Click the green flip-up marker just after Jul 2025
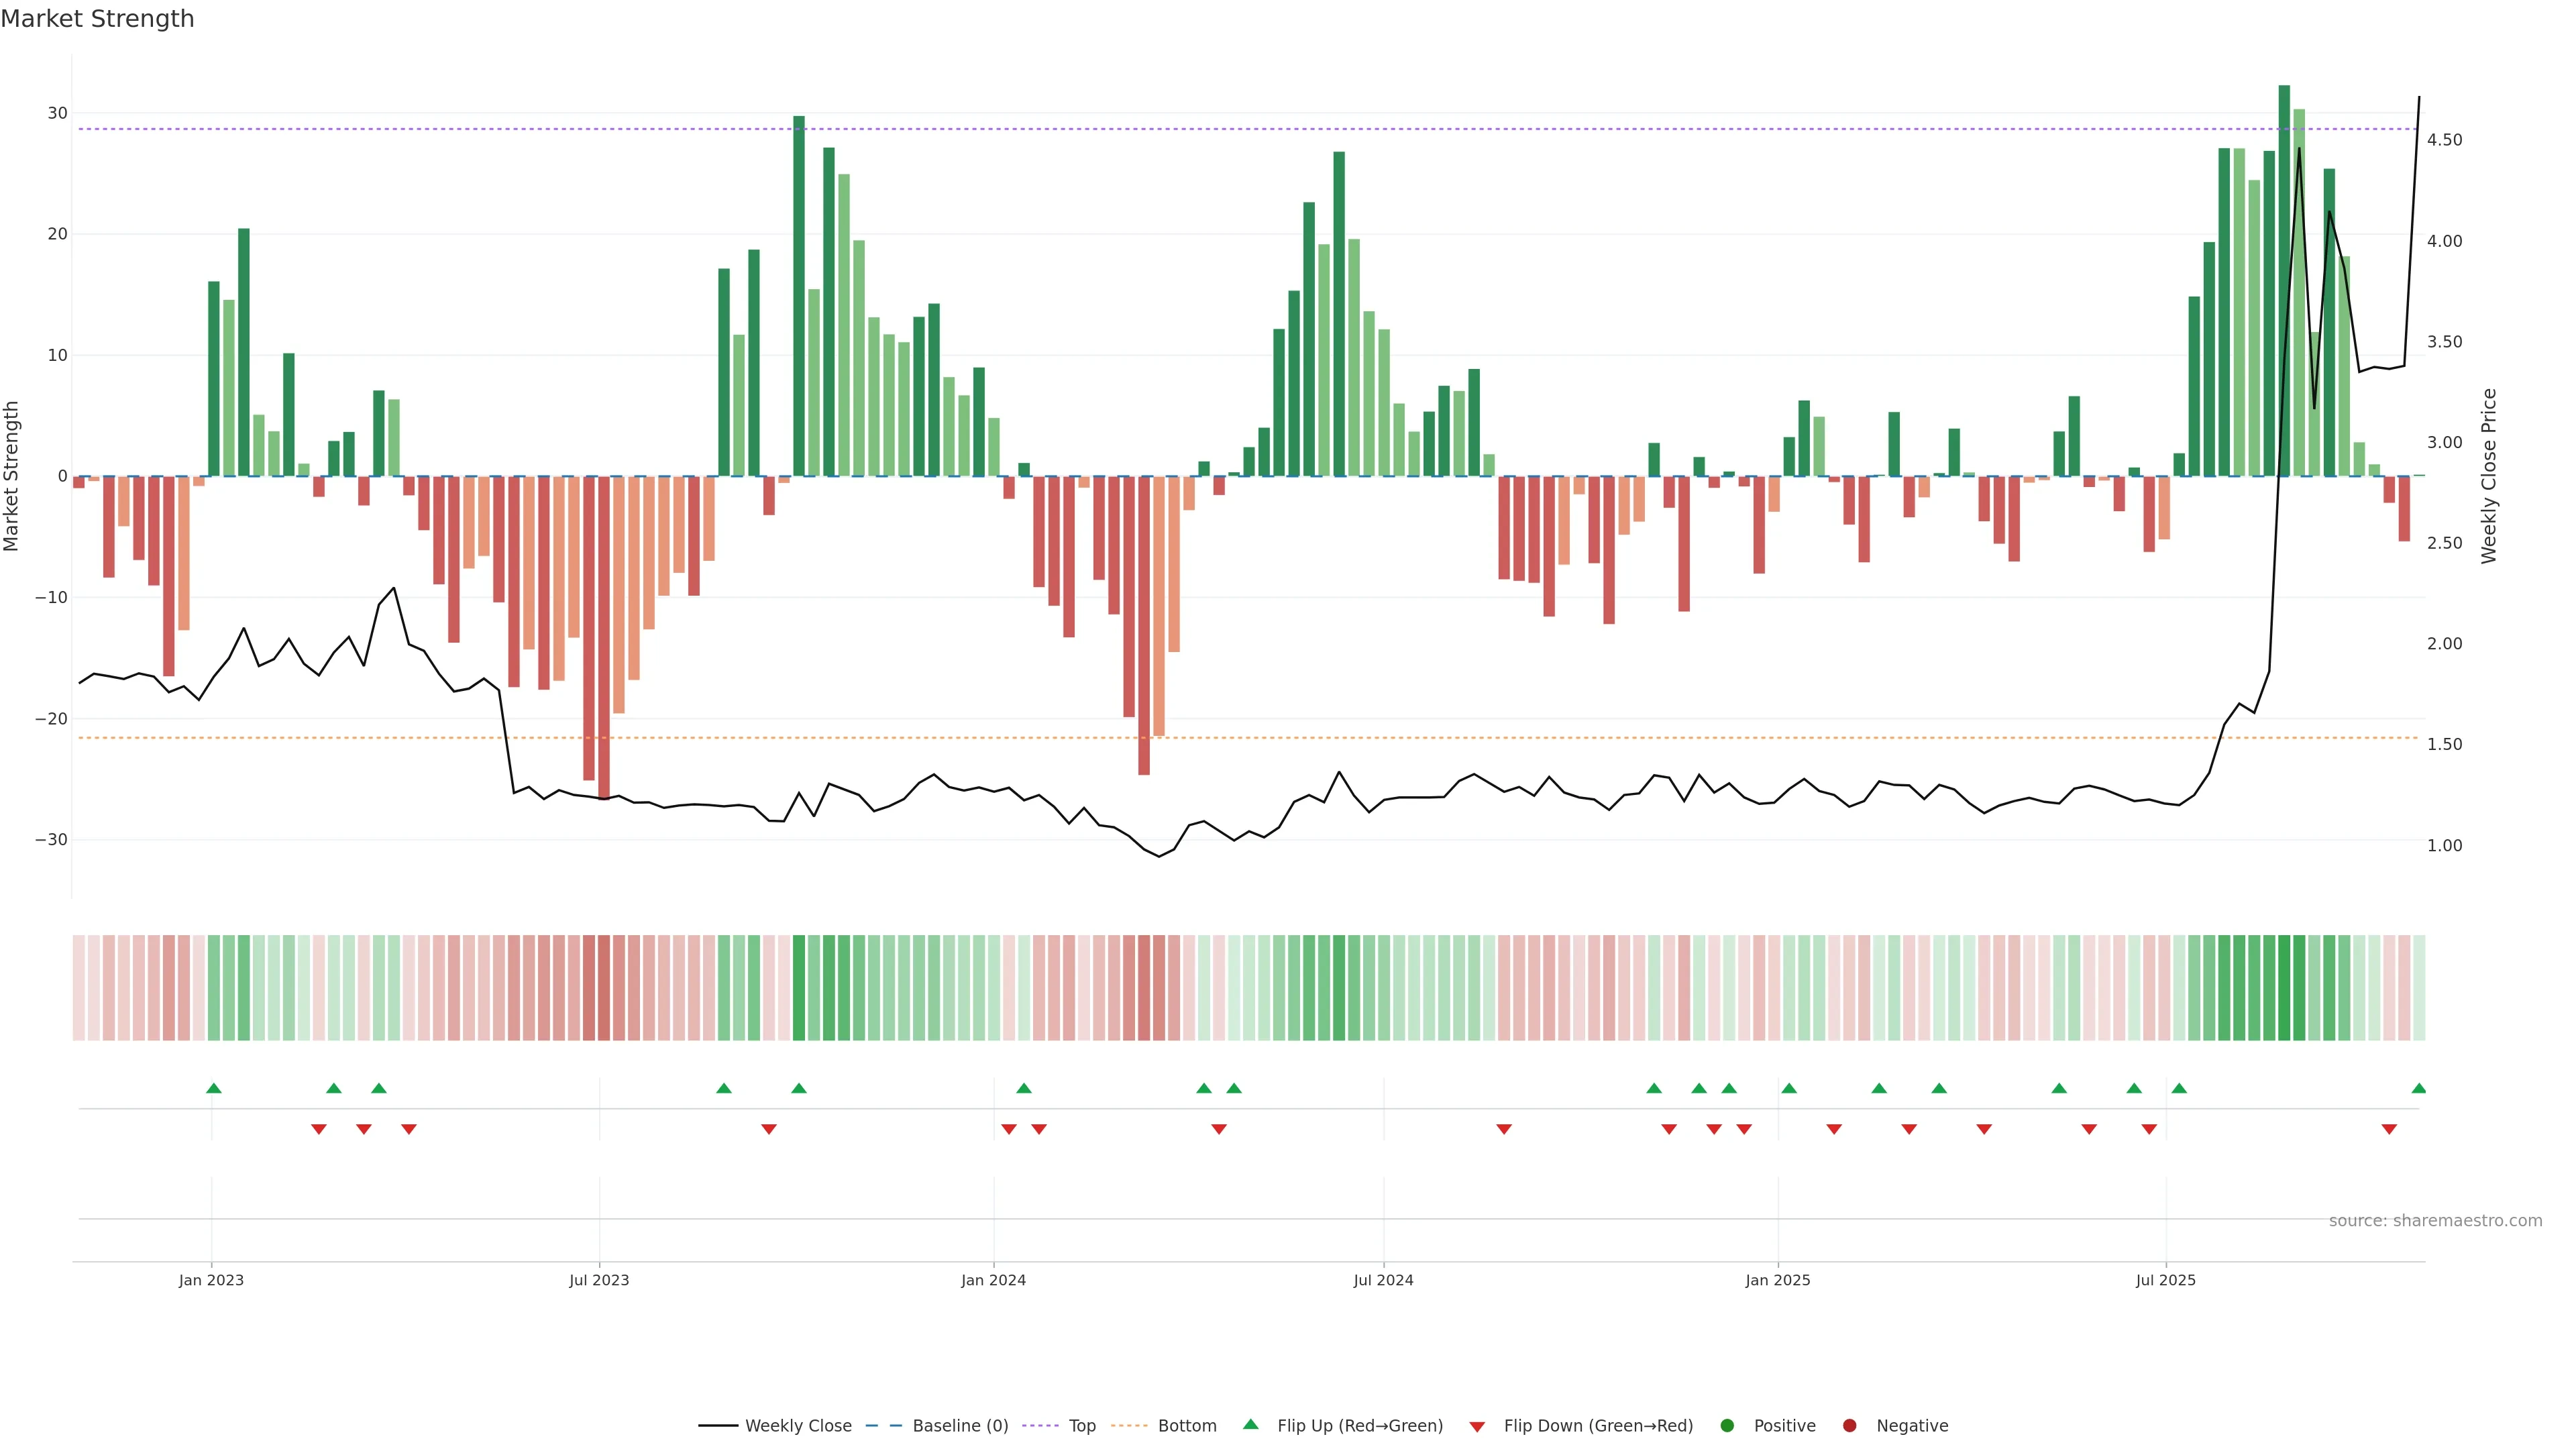The width and height of the screenshot is (2576, 1449). click(2179, 1088)
